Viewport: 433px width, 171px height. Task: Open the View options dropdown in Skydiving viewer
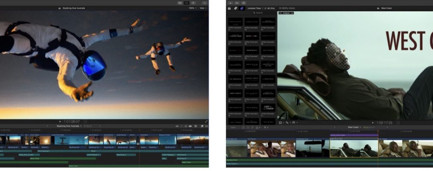(203, 8)
